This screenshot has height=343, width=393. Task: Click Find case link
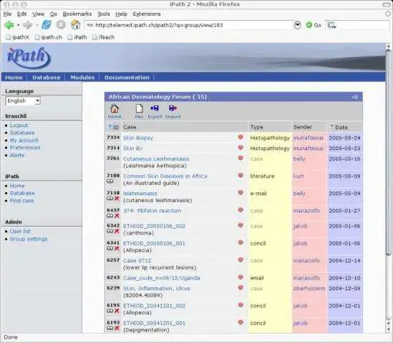21,201
